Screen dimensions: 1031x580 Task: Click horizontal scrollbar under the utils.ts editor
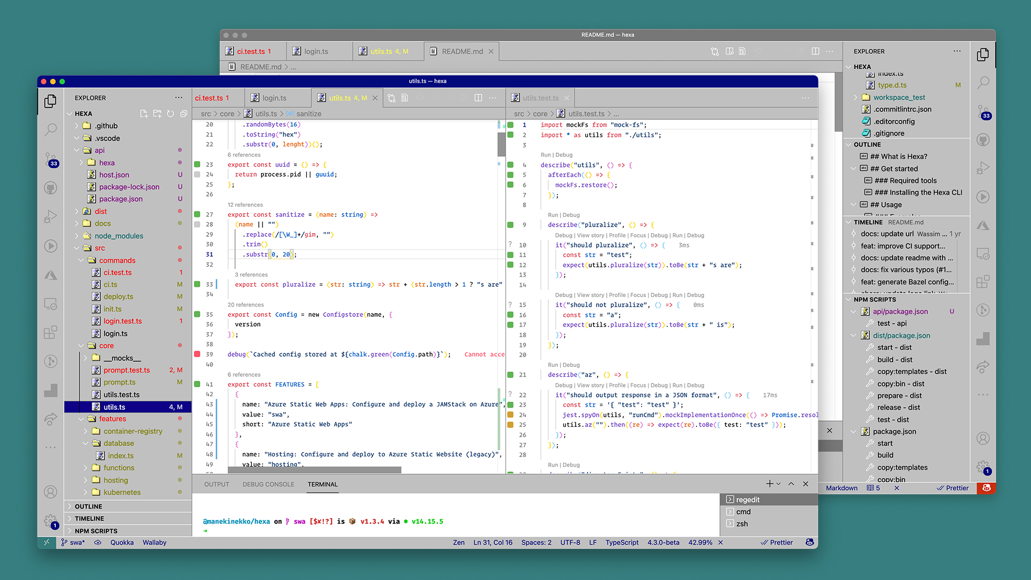click(314, 470)
